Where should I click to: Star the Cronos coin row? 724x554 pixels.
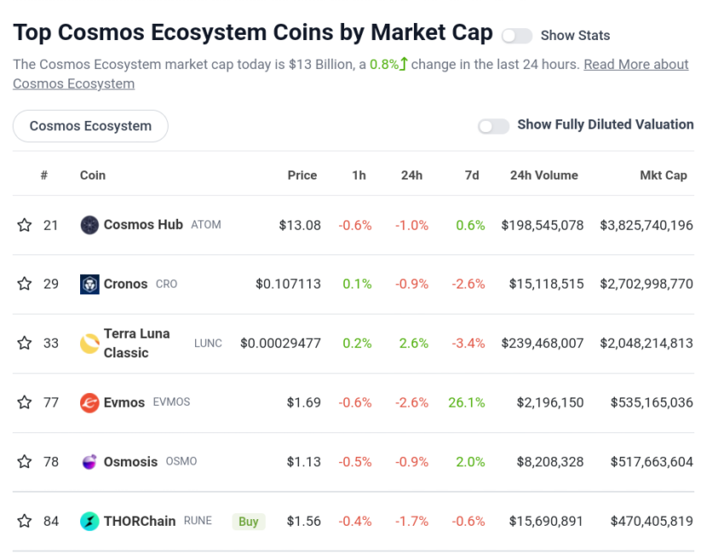click(25, 284)
